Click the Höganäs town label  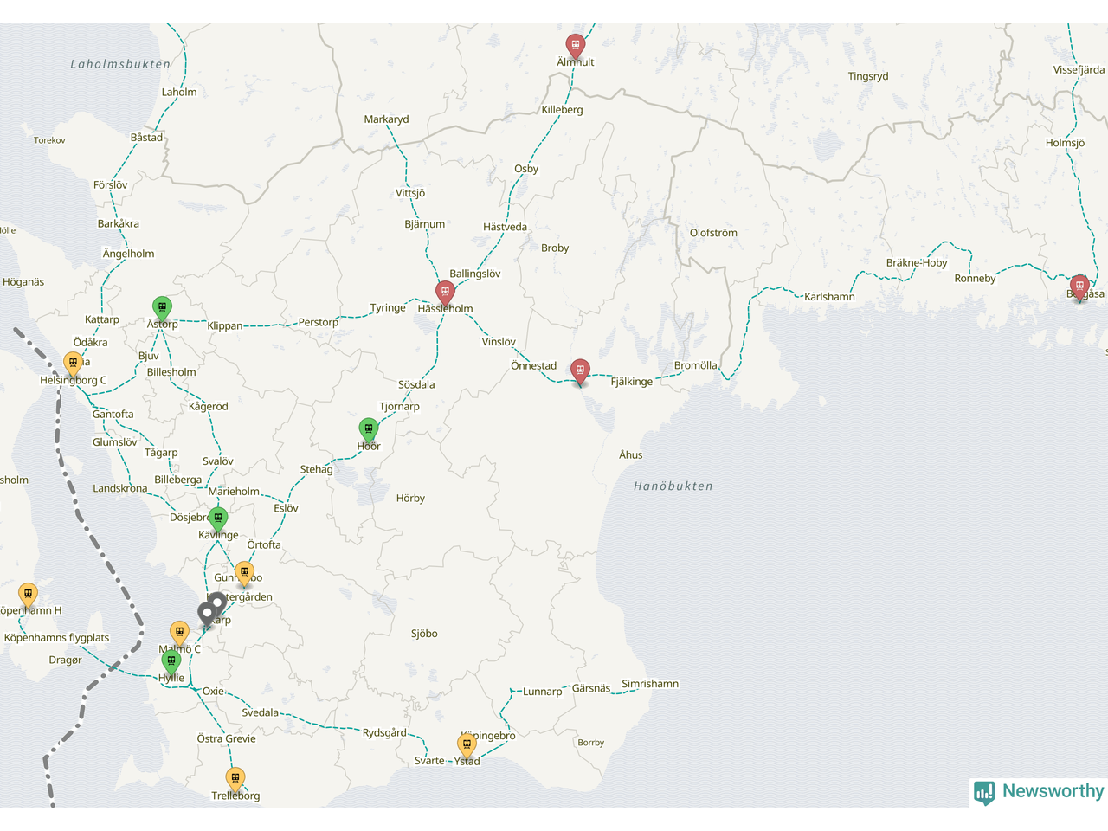coord(23,282)
